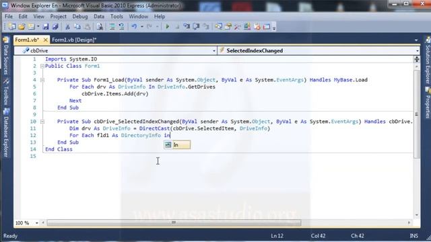Open Solution Explorer from toolbar icon
Image resolution: width=431 pixels, height=242 pixels.
218,27
